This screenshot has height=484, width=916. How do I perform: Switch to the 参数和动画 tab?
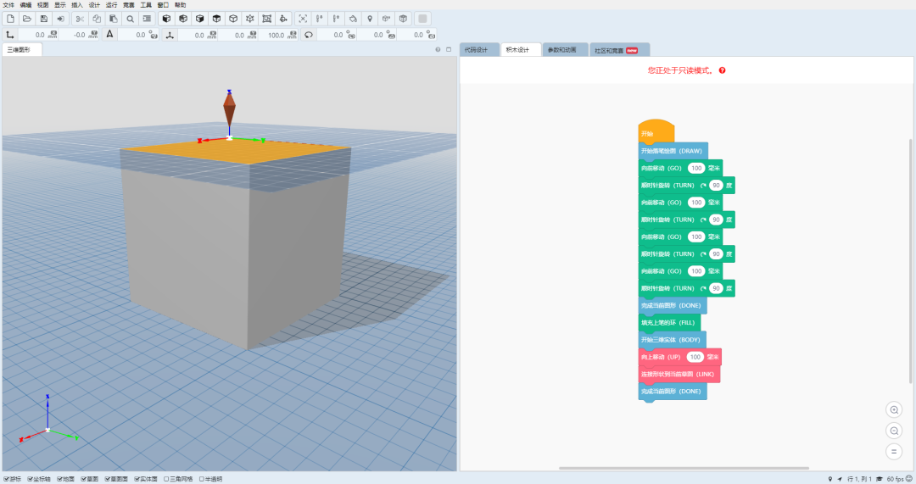tap(561, 50)
